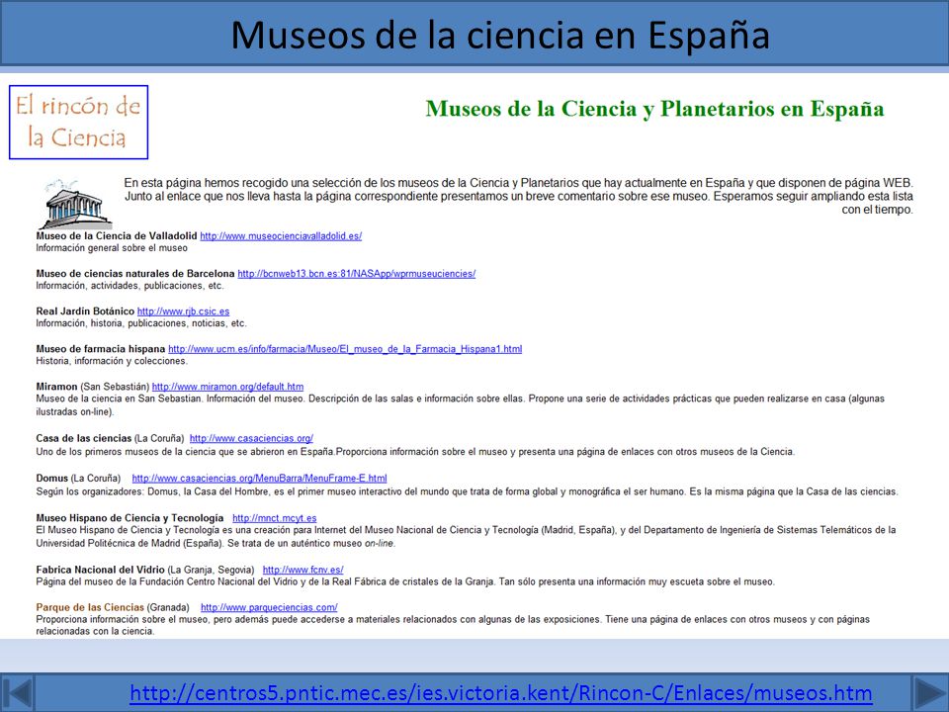Click the museum building clipart icon
Screen dimensions: 949x712
click(75, 205)
